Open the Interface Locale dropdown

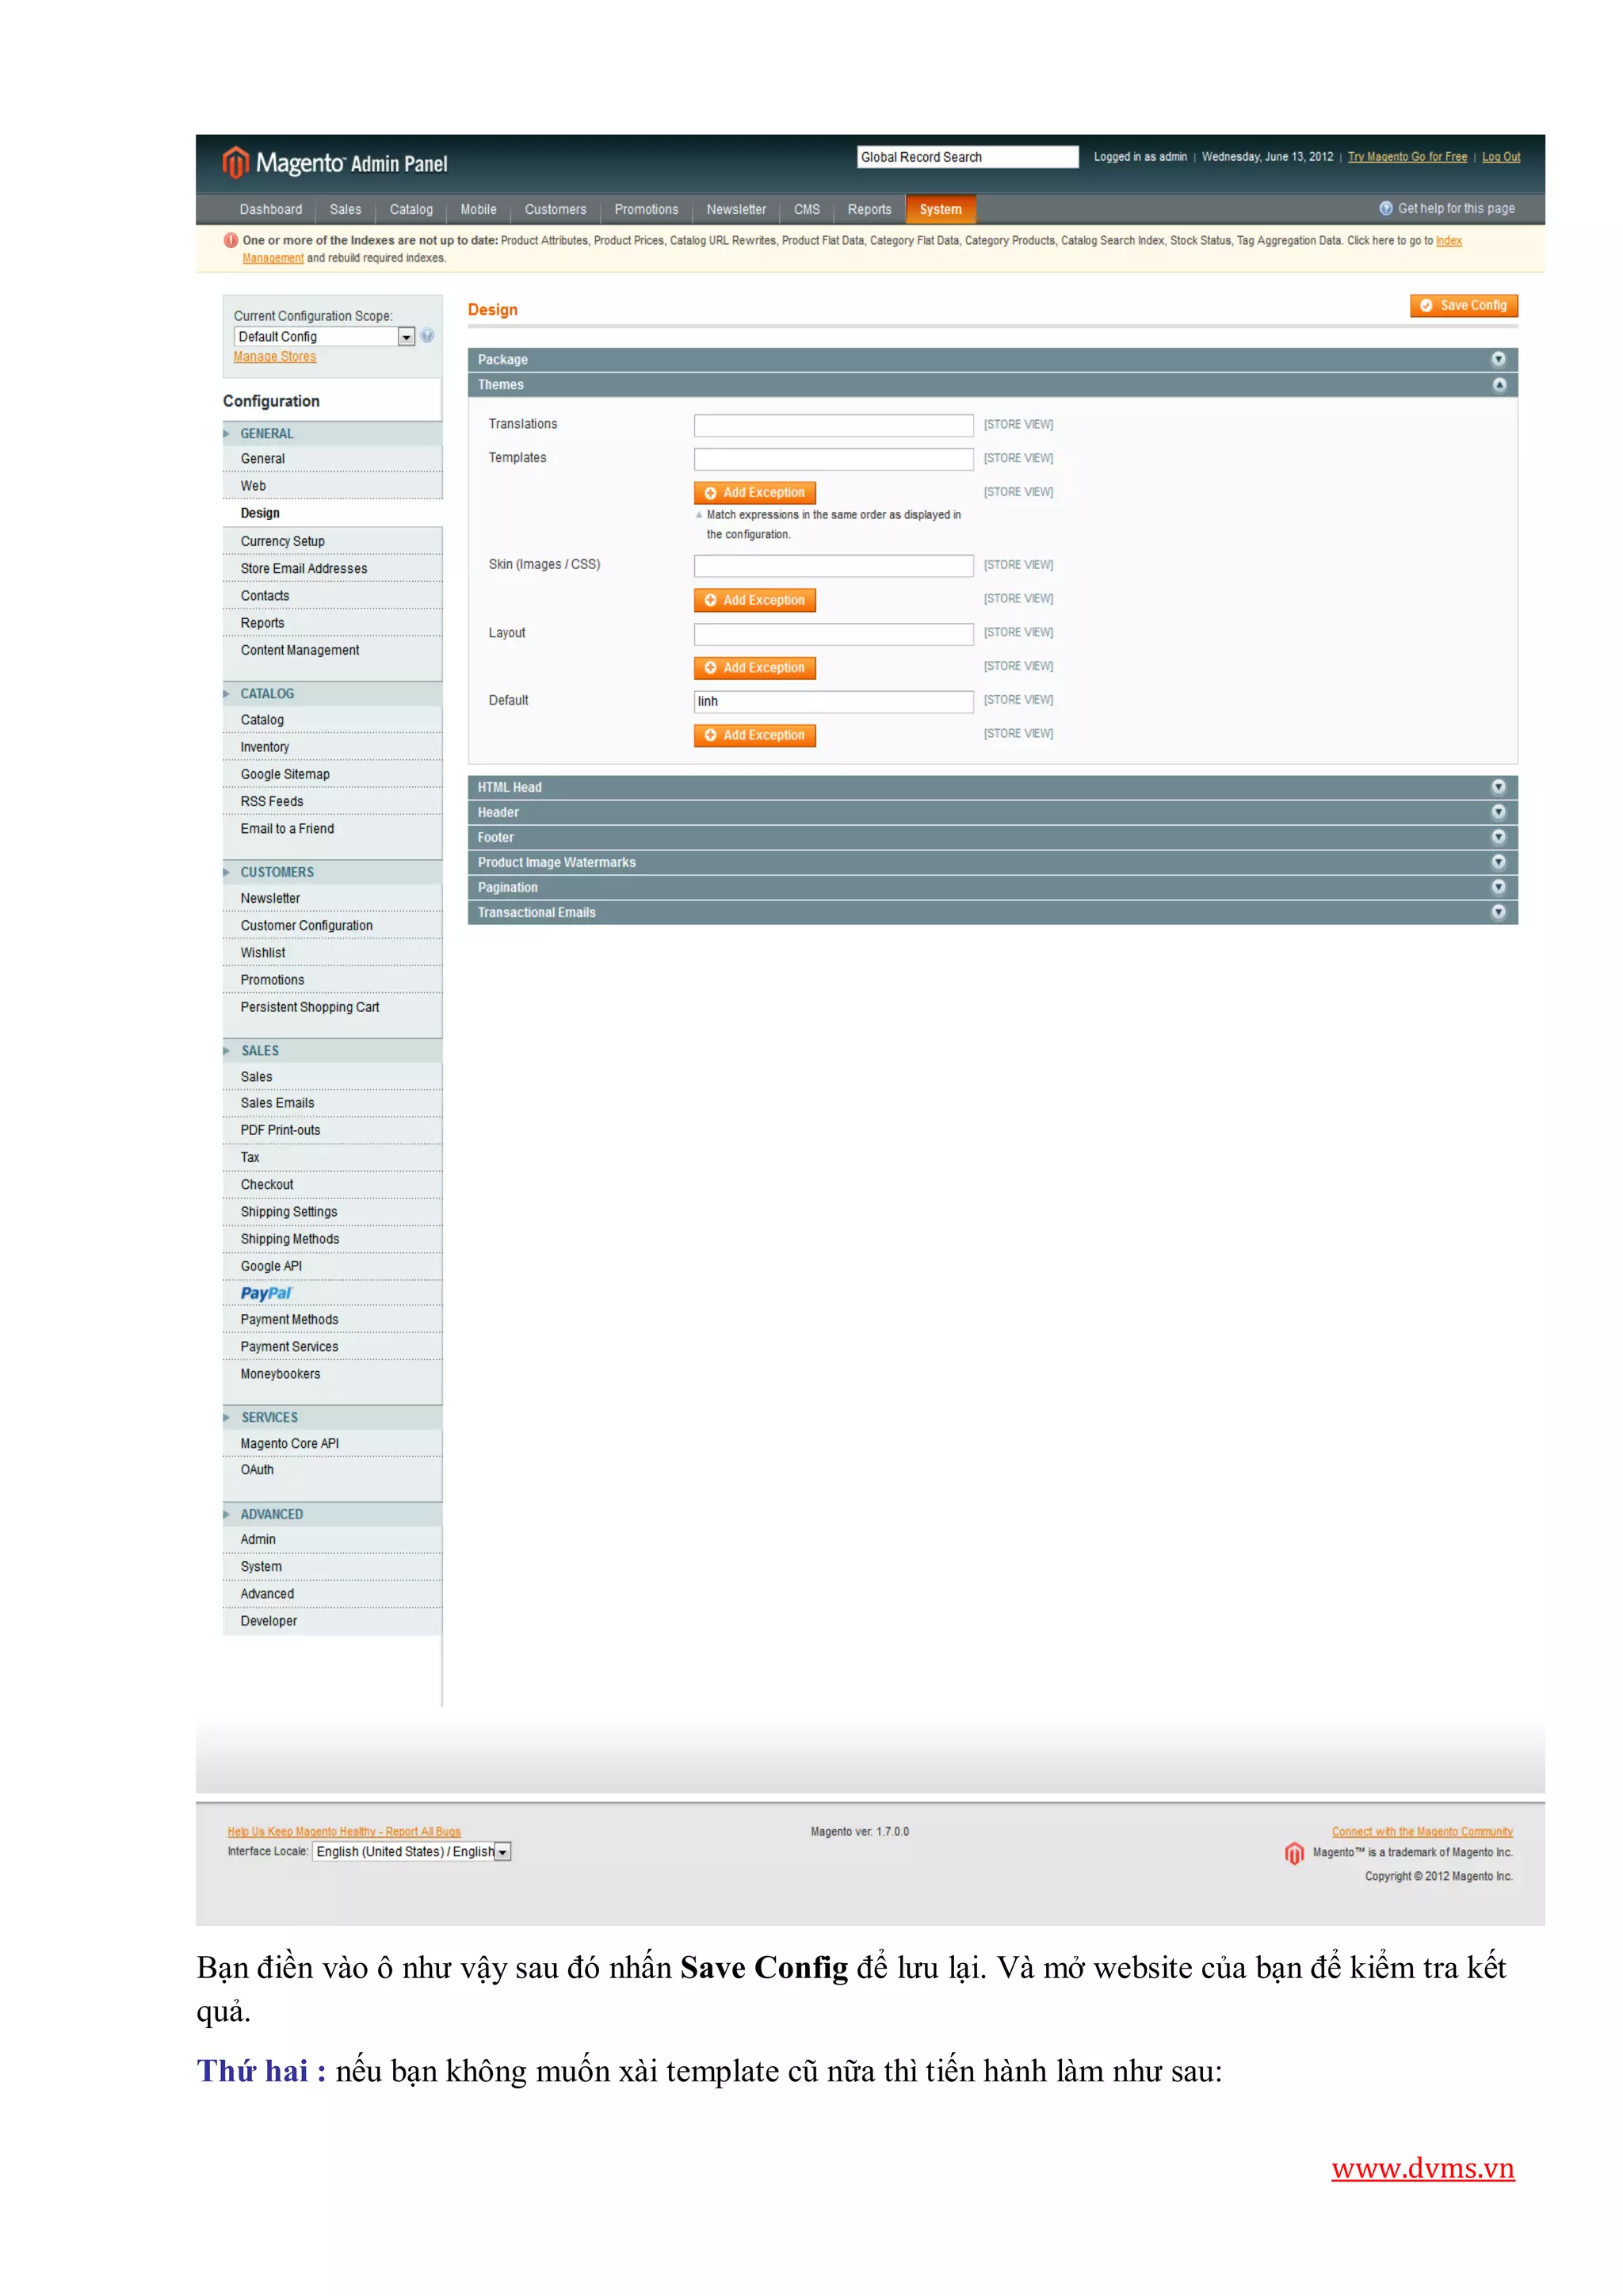411,1852
